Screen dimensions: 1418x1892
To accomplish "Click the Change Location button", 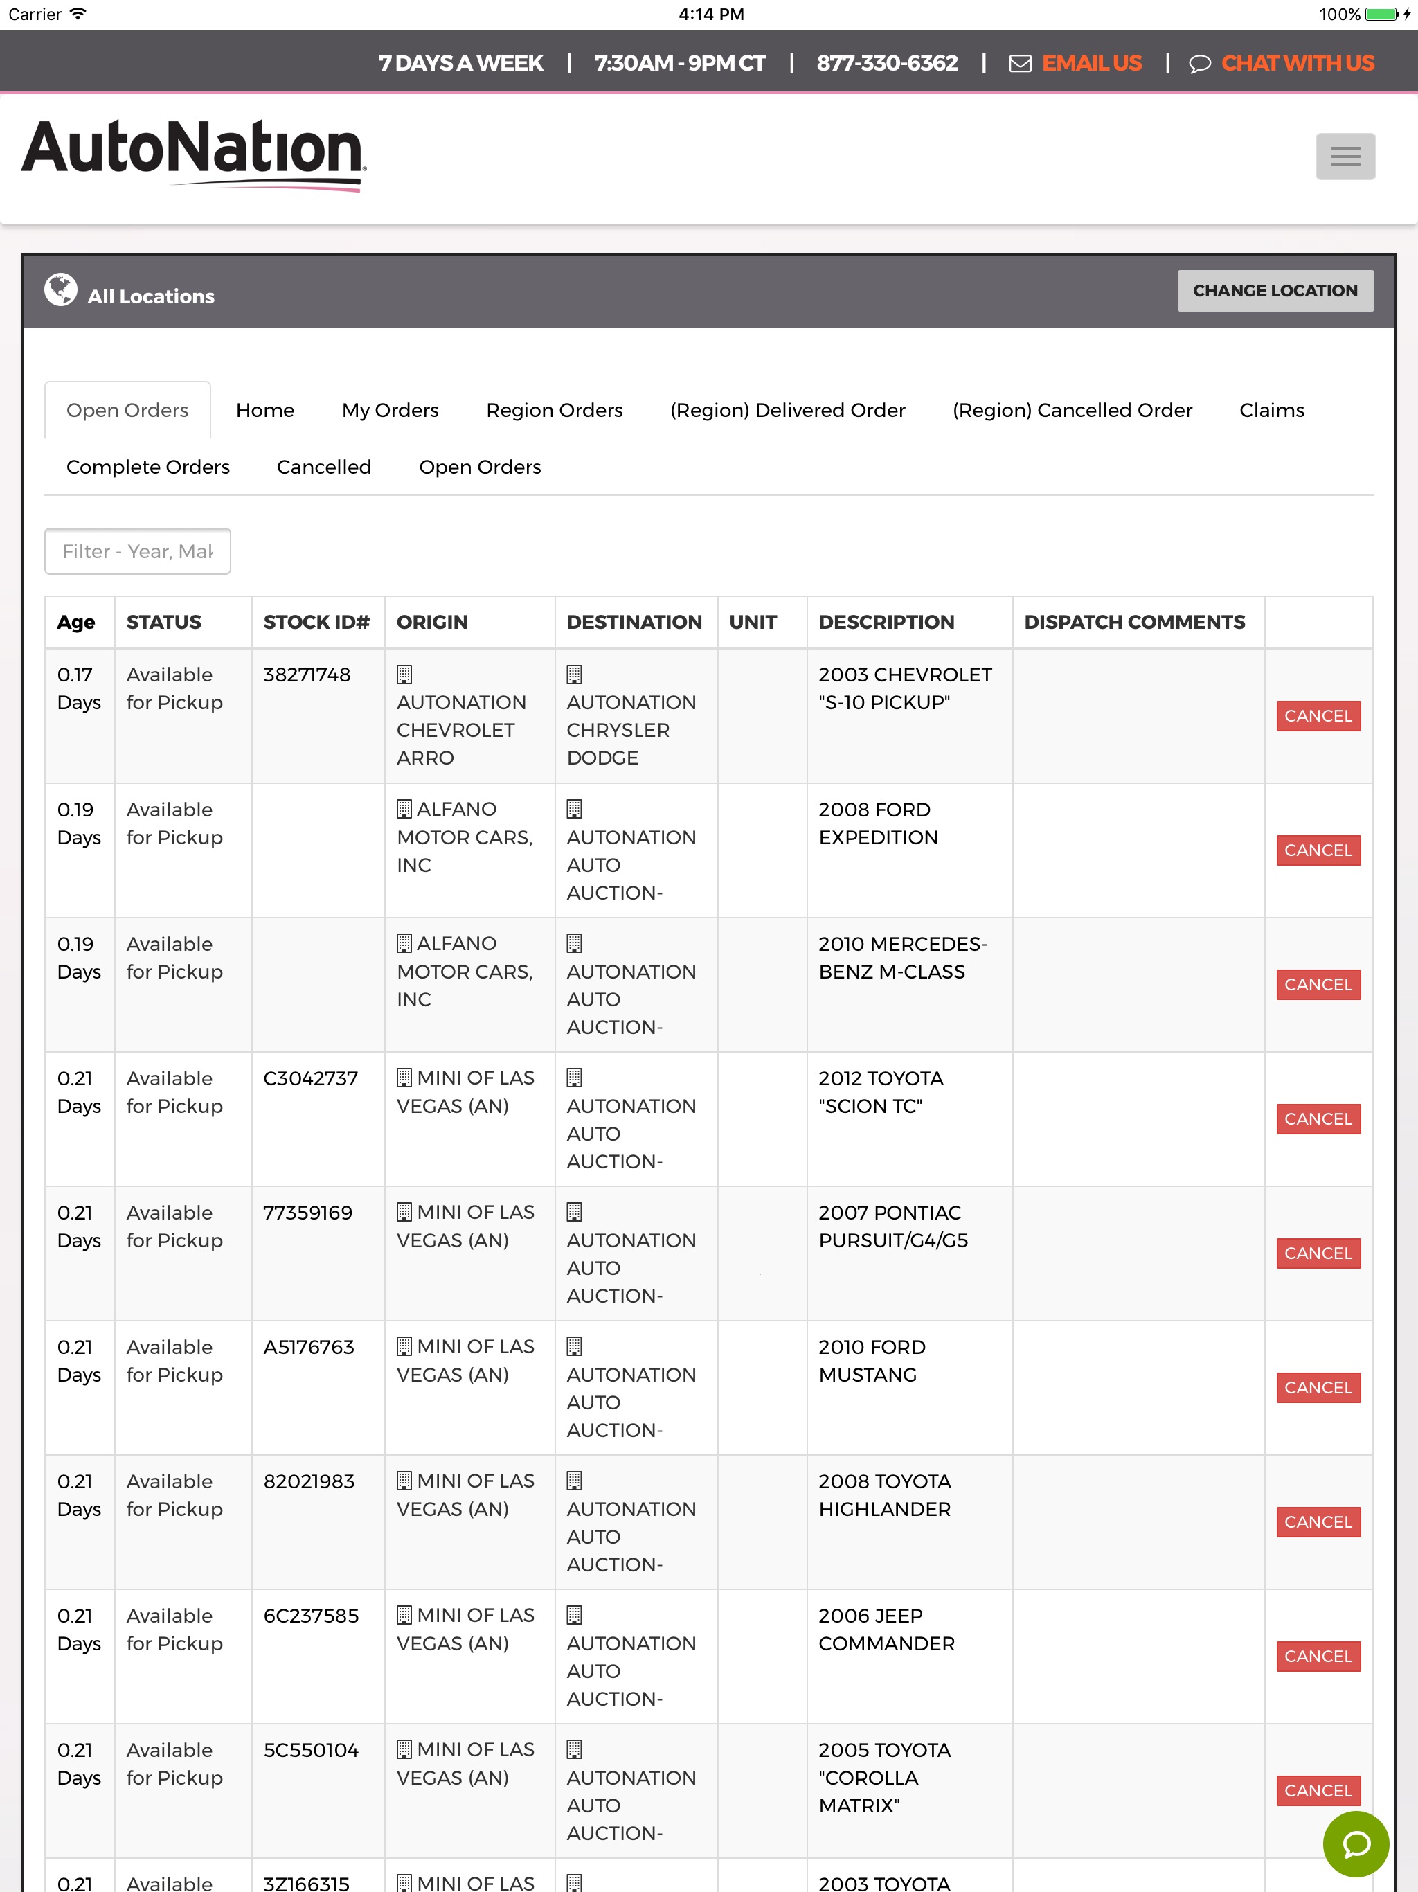I will 1275,291.
